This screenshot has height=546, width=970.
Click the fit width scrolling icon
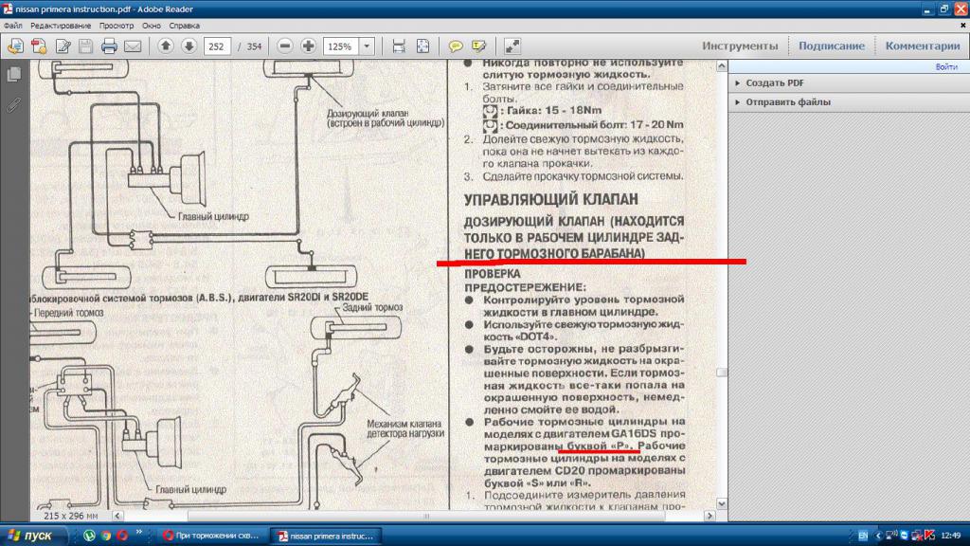(x=399, y=46)
